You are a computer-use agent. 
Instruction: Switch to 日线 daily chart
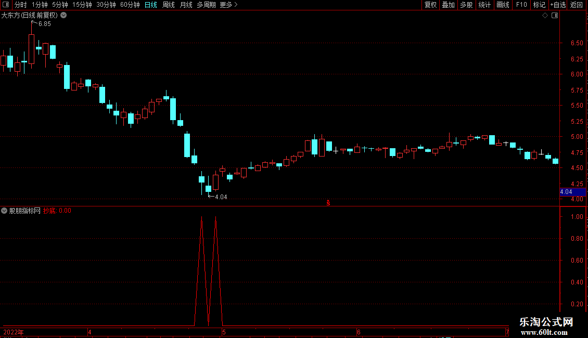151,5
